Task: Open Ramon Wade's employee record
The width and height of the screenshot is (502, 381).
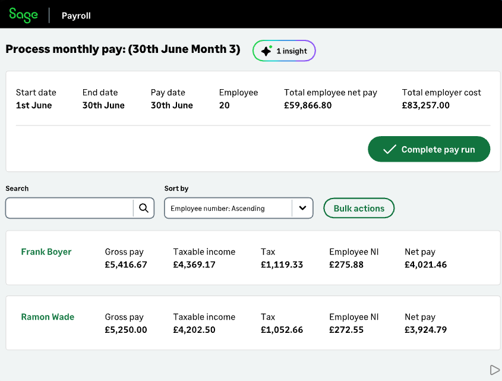Action: [x=48, y=317]
